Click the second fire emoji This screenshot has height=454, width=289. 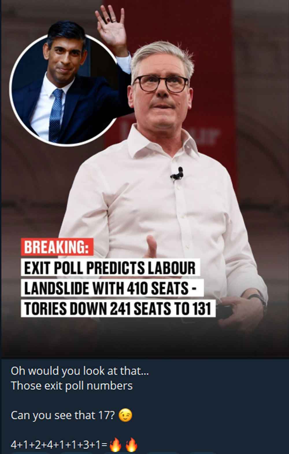coord(131,445)
